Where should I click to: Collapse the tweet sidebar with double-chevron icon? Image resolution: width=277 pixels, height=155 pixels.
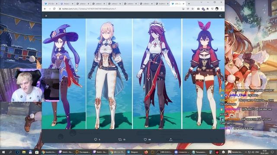click(220, 16)
